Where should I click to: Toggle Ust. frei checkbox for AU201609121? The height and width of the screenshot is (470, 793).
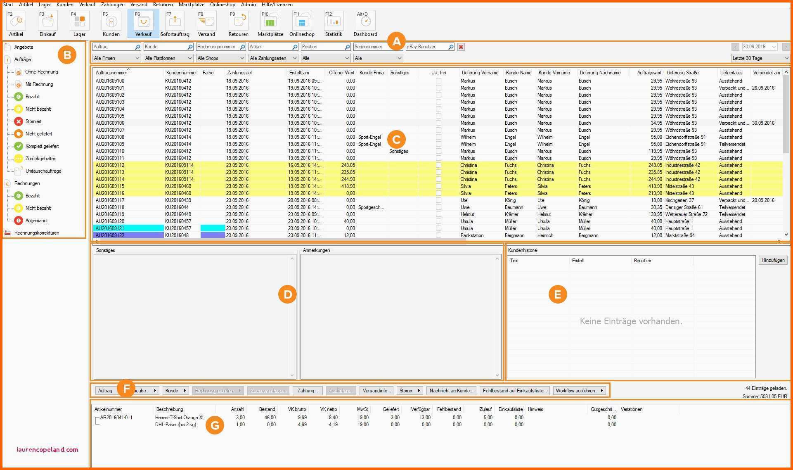click(x=438, y=228)
